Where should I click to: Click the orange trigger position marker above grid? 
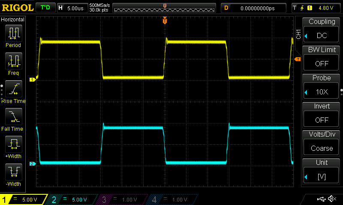[165, 21]
